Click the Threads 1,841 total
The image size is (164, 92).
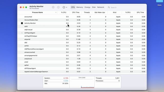coord(117,78)
